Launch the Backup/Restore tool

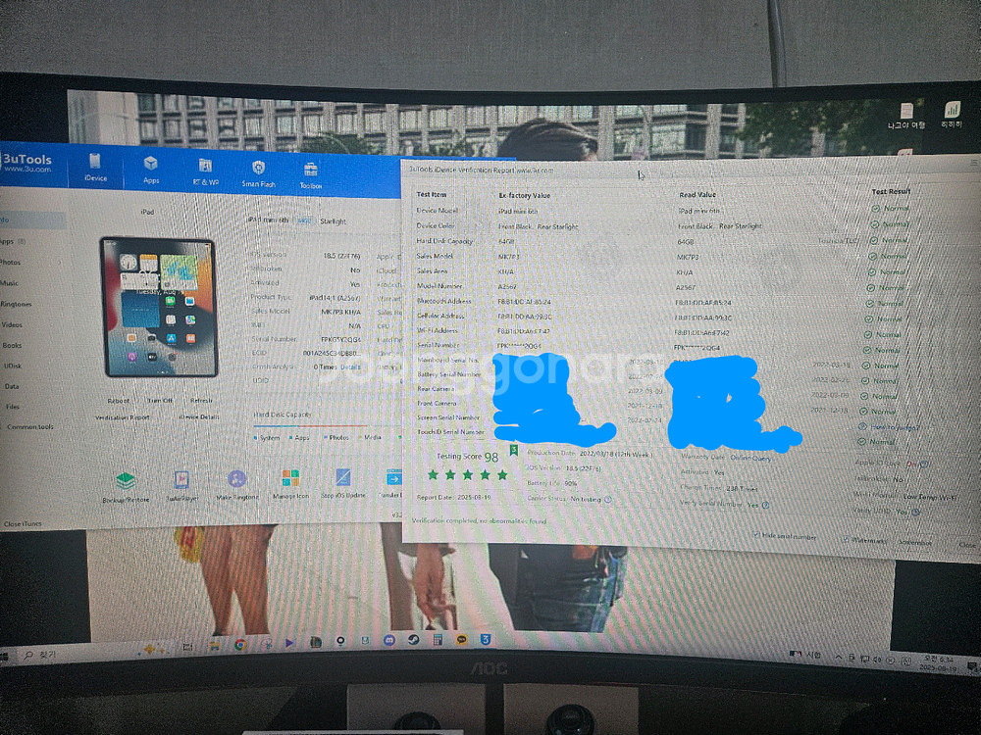coord(126,487)
